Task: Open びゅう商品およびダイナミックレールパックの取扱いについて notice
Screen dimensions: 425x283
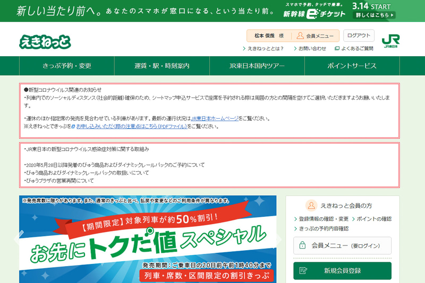Action: point(87,173)
